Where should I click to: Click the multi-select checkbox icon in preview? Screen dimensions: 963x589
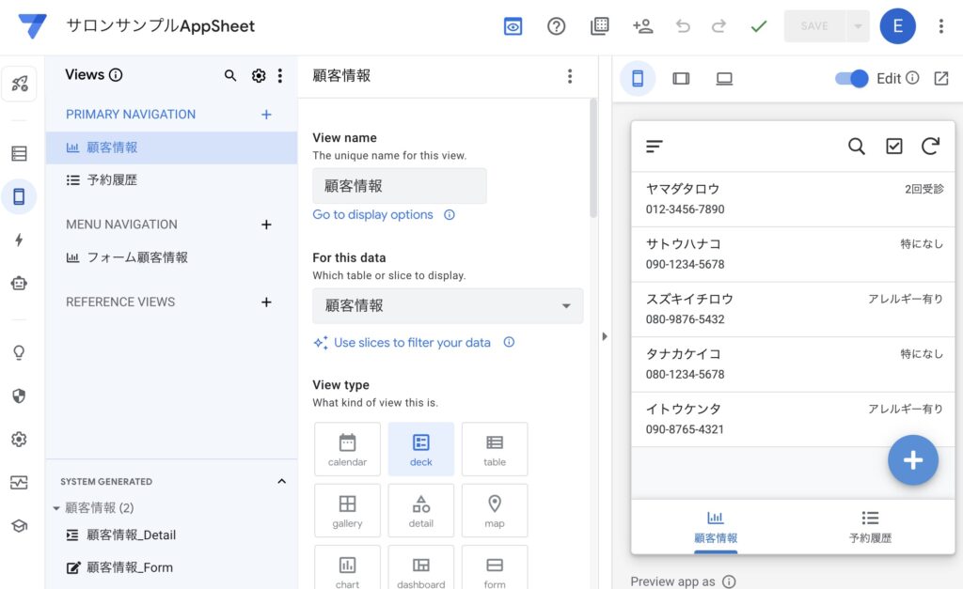click(893, 146)
